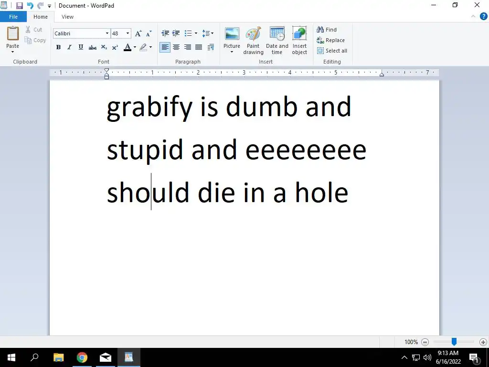
Task: Switch to the Home tab
Action: click(x=41, y=17)
